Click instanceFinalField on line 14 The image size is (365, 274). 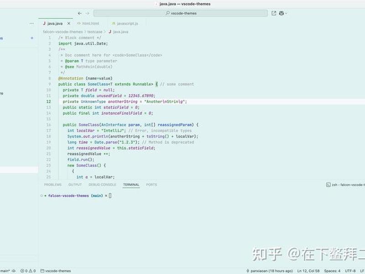pos(122,113)
